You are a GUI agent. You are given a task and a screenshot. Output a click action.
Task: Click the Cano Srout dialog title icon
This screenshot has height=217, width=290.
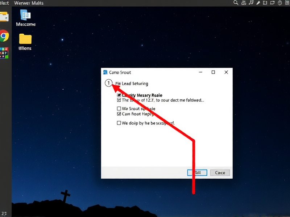click(105, 72)
